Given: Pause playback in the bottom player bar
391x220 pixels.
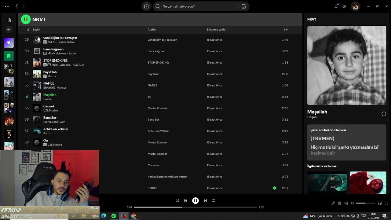Looking at the screenshot, I should 195,201.
